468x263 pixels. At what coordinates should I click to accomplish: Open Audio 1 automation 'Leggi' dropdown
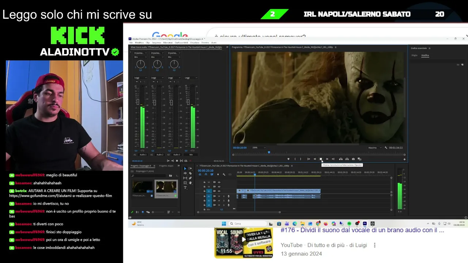point(140,77)
